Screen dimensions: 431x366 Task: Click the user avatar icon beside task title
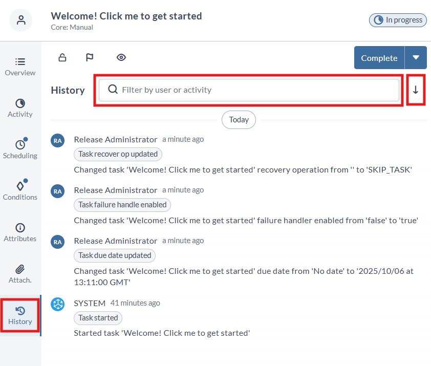[20, 20]
